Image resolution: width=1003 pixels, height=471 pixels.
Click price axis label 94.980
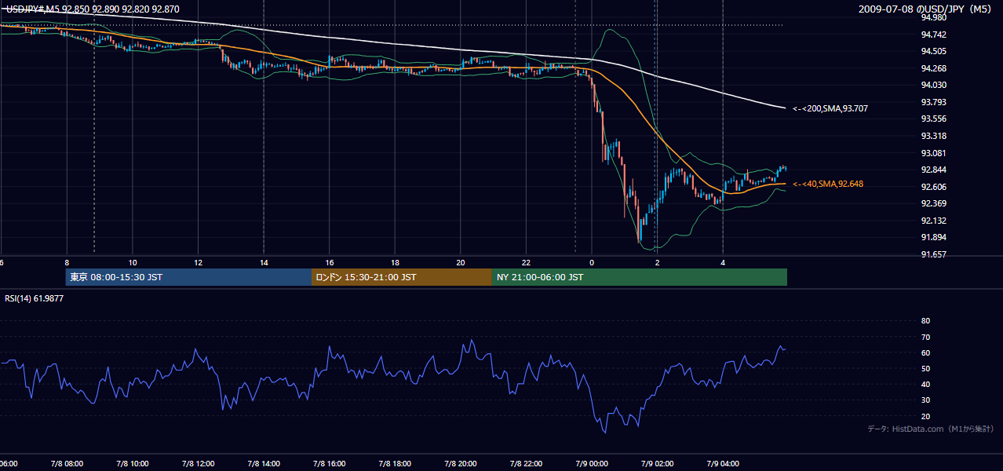[933, 17]
